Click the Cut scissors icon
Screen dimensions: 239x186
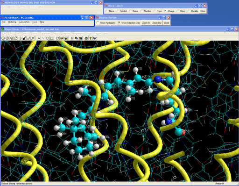click(x=72, y=38)
